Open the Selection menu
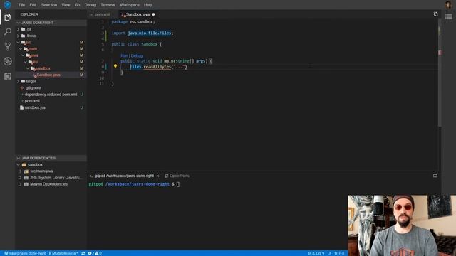456x256 pixels. coord(49,5)
